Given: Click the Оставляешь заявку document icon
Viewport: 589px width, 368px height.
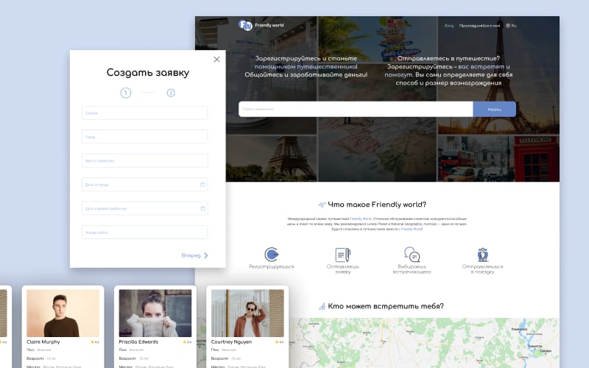Looking at the screenshot, I should click(342, 255).
